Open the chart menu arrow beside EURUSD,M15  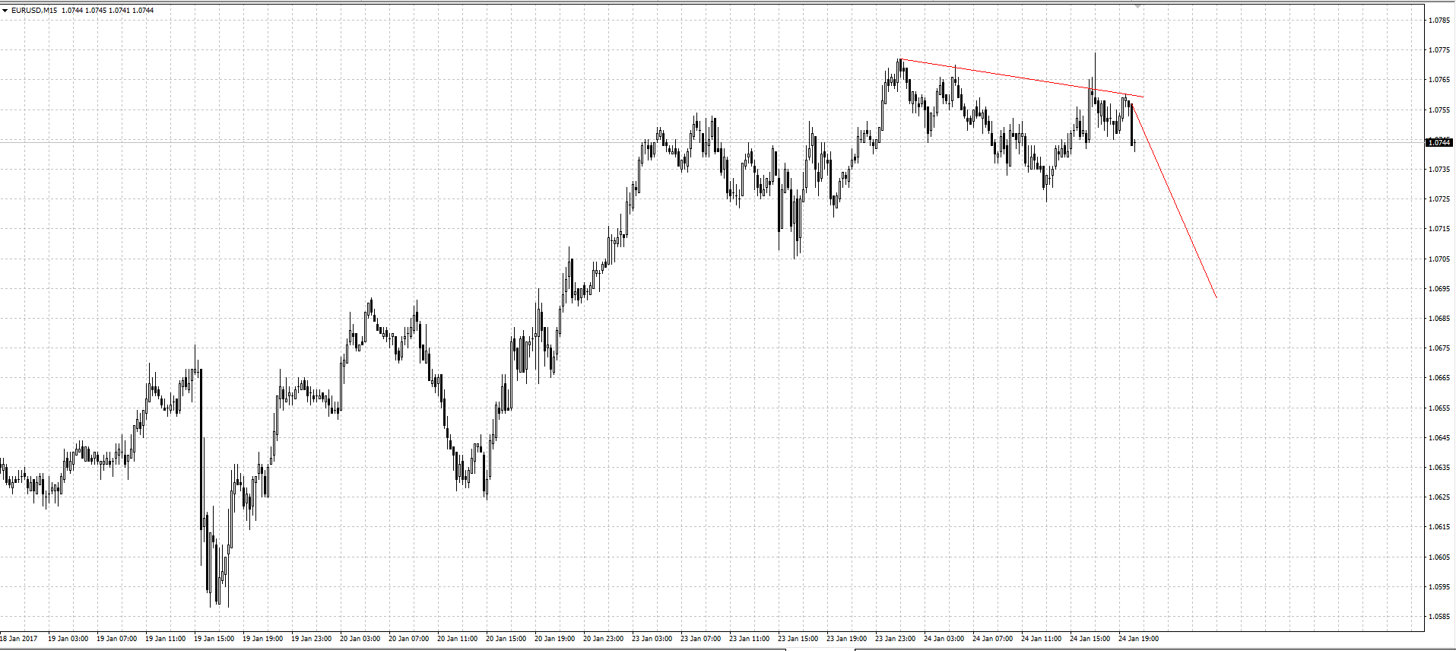click(5, 11)
